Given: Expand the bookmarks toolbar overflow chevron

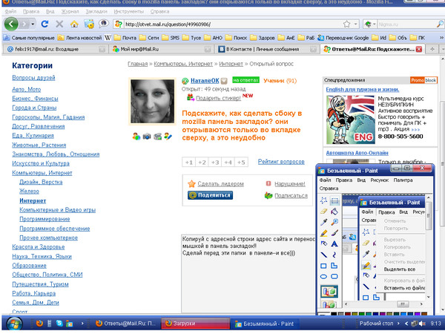Looking at the screenshot, I should click(x=441, y=38).
